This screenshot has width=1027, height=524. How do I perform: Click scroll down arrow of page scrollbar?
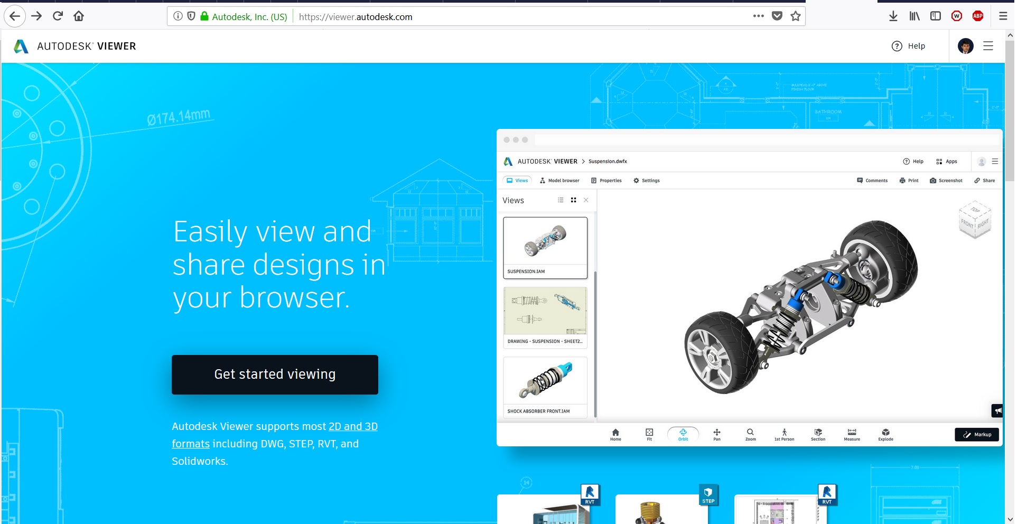[1010, 519]
